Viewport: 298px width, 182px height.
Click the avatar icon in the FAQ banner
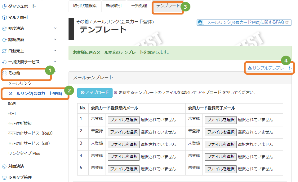tap(201, 22)
